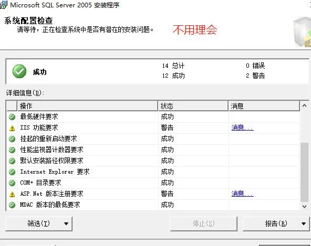The width and height of the screenshot is (311, 246).
Task: Click the large green success check icon
Action: (19, 71)
